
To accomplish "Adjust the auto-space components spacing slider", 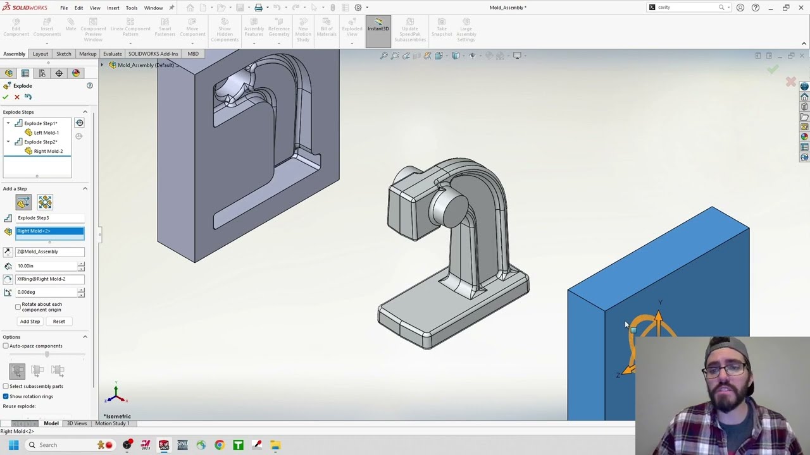I will click(46, 355).
